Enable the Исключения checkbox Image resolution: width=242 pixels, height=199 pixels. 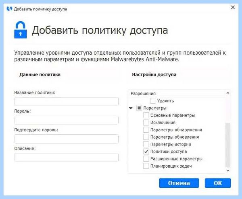146,122
